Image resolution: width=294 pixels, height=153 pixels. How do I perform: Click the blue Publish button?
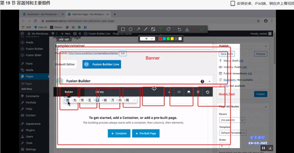pos(261,94)
